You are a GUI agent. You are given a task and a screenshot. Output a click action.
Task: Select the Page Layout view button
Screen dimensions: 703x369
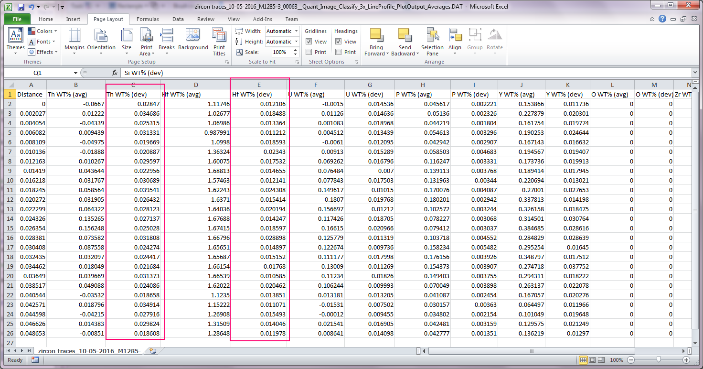click(x=593, y=360)
